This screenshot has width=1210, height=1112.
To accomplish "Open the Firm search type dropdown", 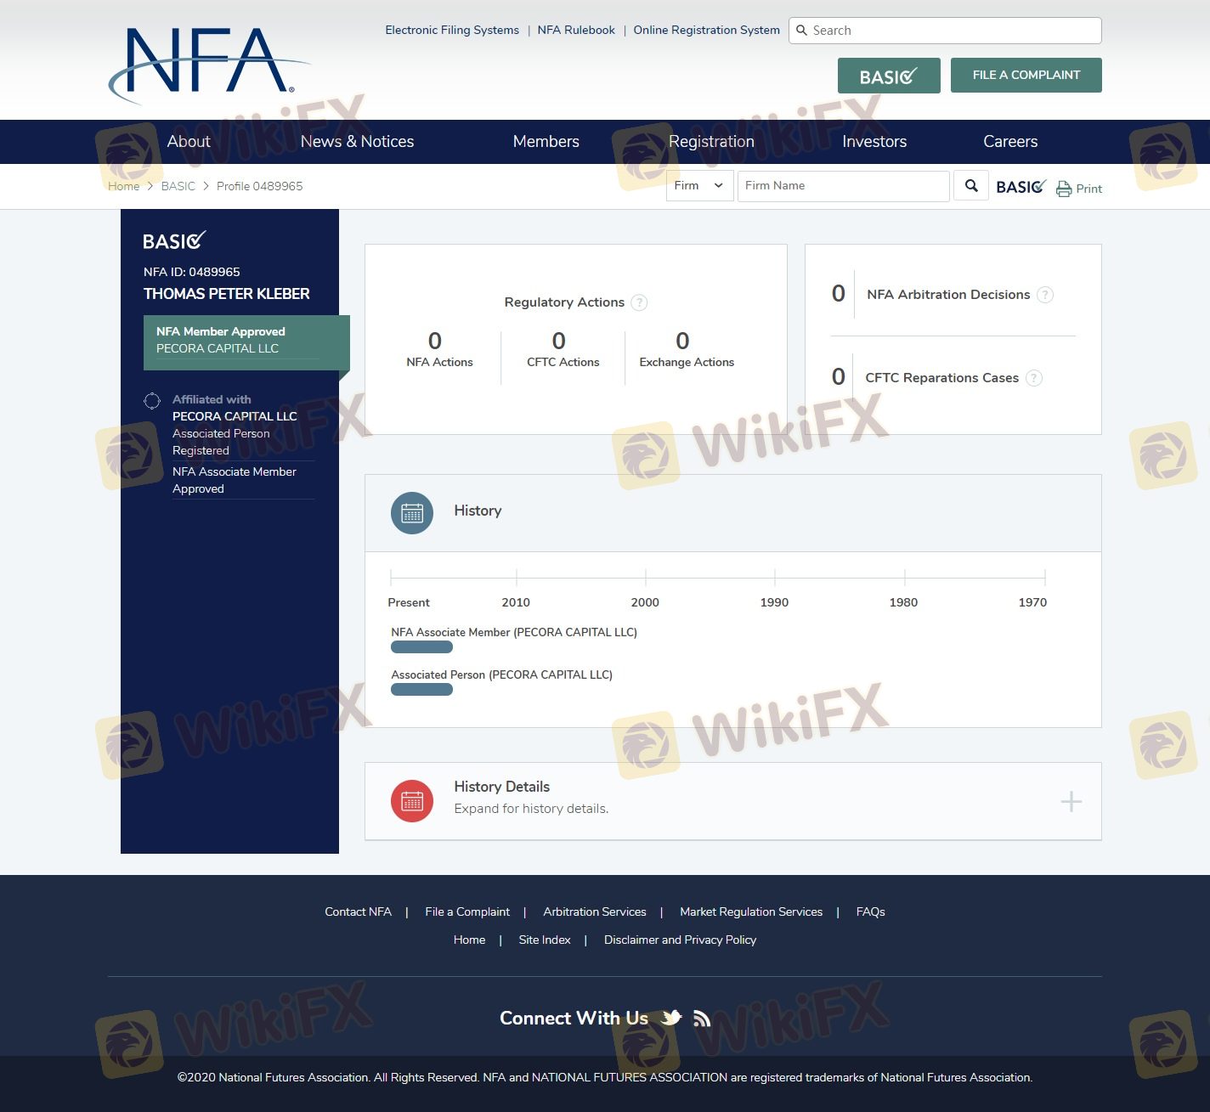I will click(699, 186).
